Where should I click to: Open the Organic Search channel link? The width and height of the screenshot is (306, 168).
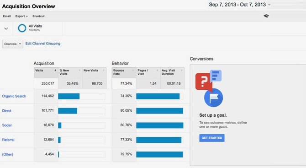click(14, 96)
